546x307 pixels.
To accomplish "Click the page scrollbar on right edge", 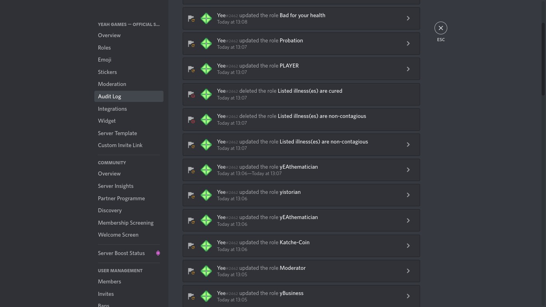I will click(x=543, y=60).
